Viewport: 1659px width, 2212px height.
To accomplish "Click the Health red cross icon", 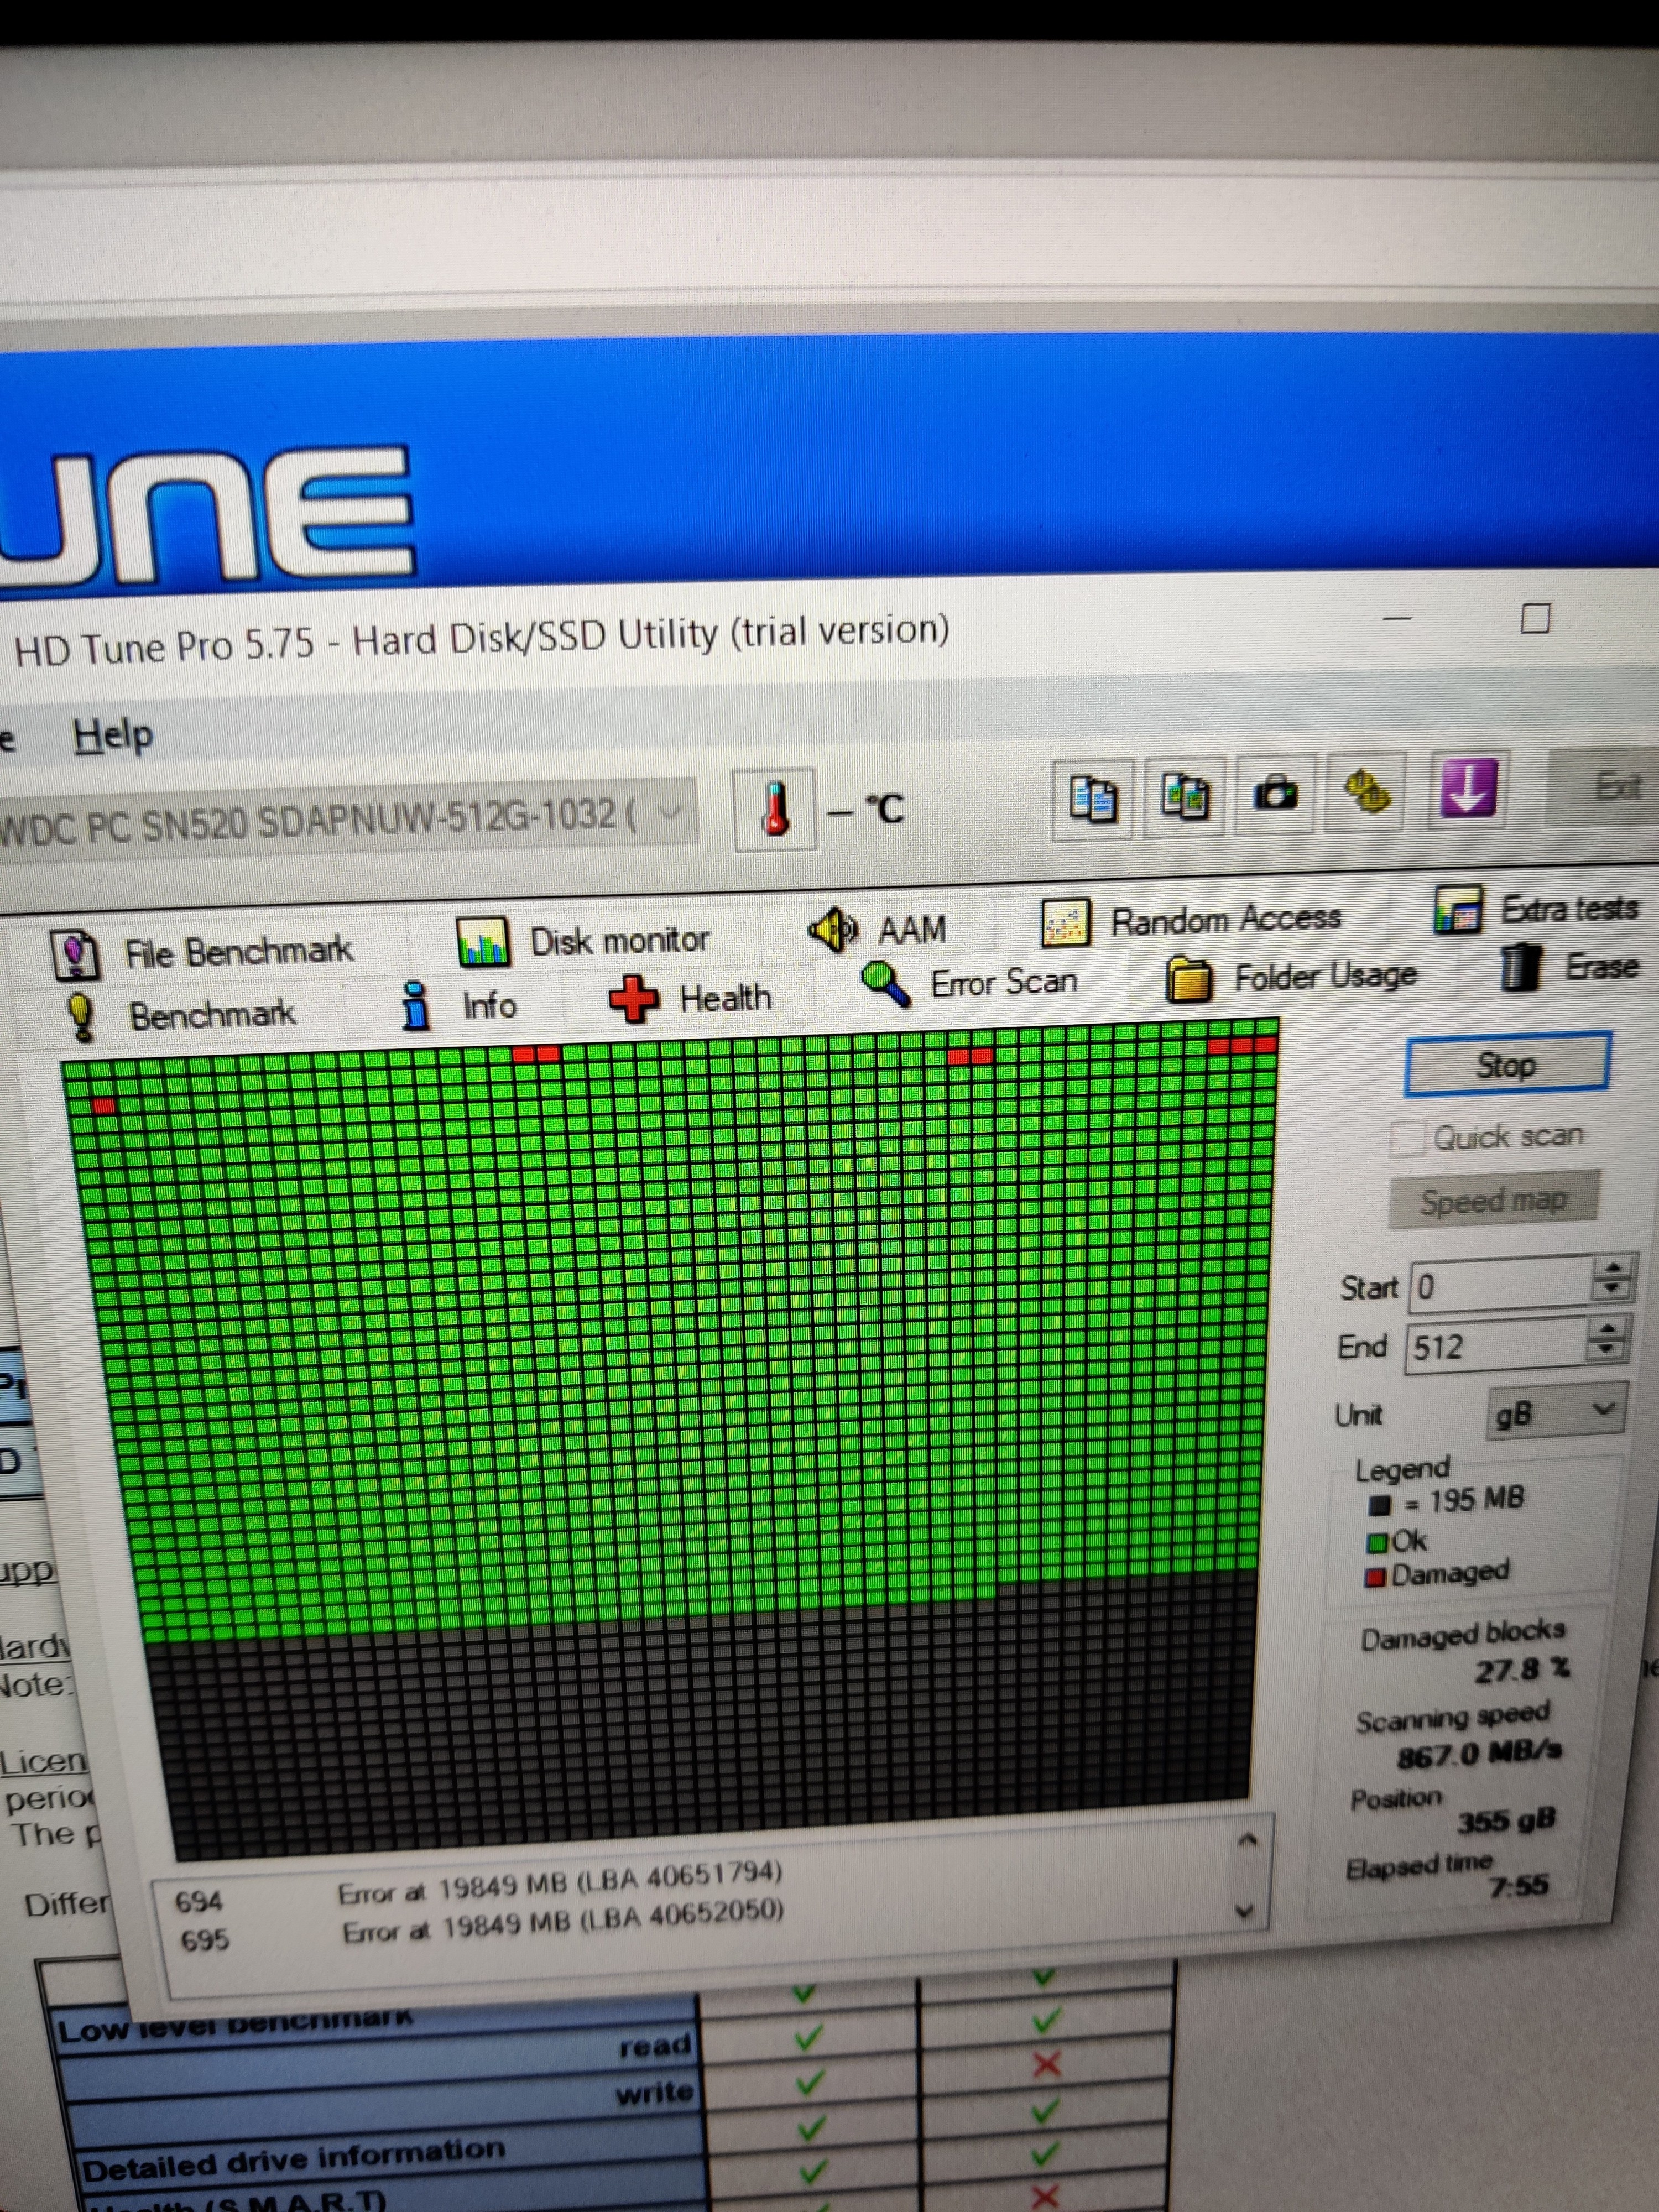I will click(634, 998).
